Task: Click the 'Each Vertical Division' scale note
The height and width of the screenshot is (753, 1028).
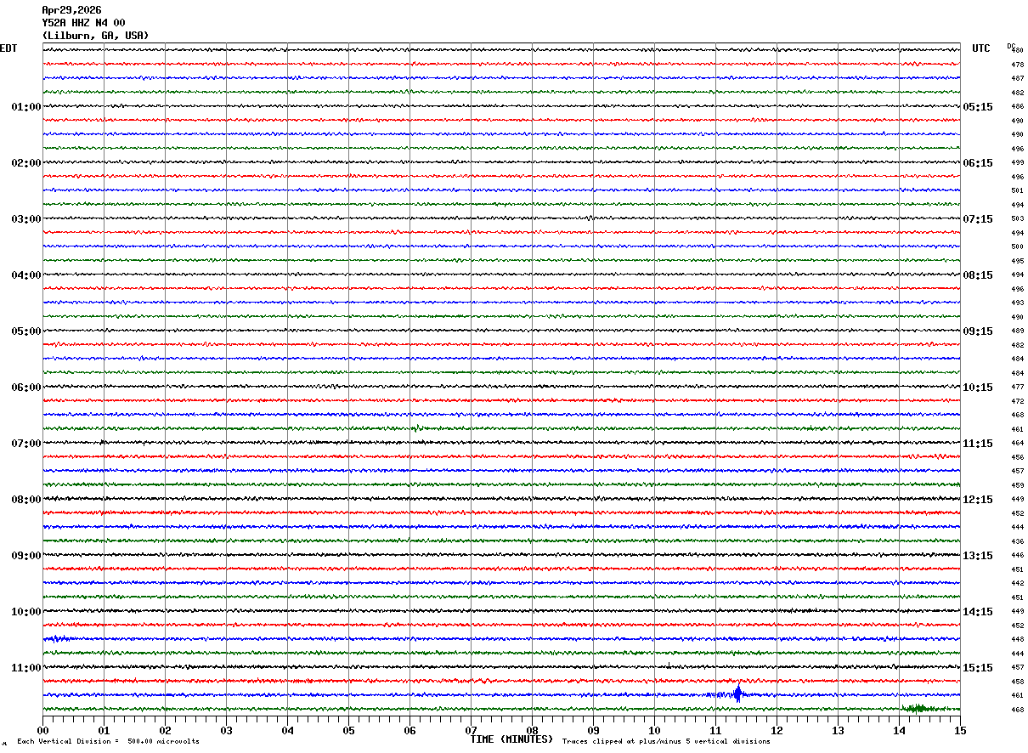Action: pyautogui.click(x=108, y=742)
